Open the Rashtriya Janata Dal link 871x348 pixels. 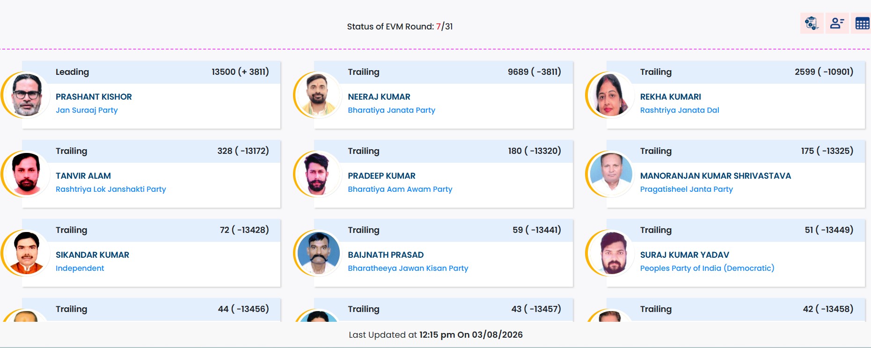pyautogui.click(x=680, y=110)
